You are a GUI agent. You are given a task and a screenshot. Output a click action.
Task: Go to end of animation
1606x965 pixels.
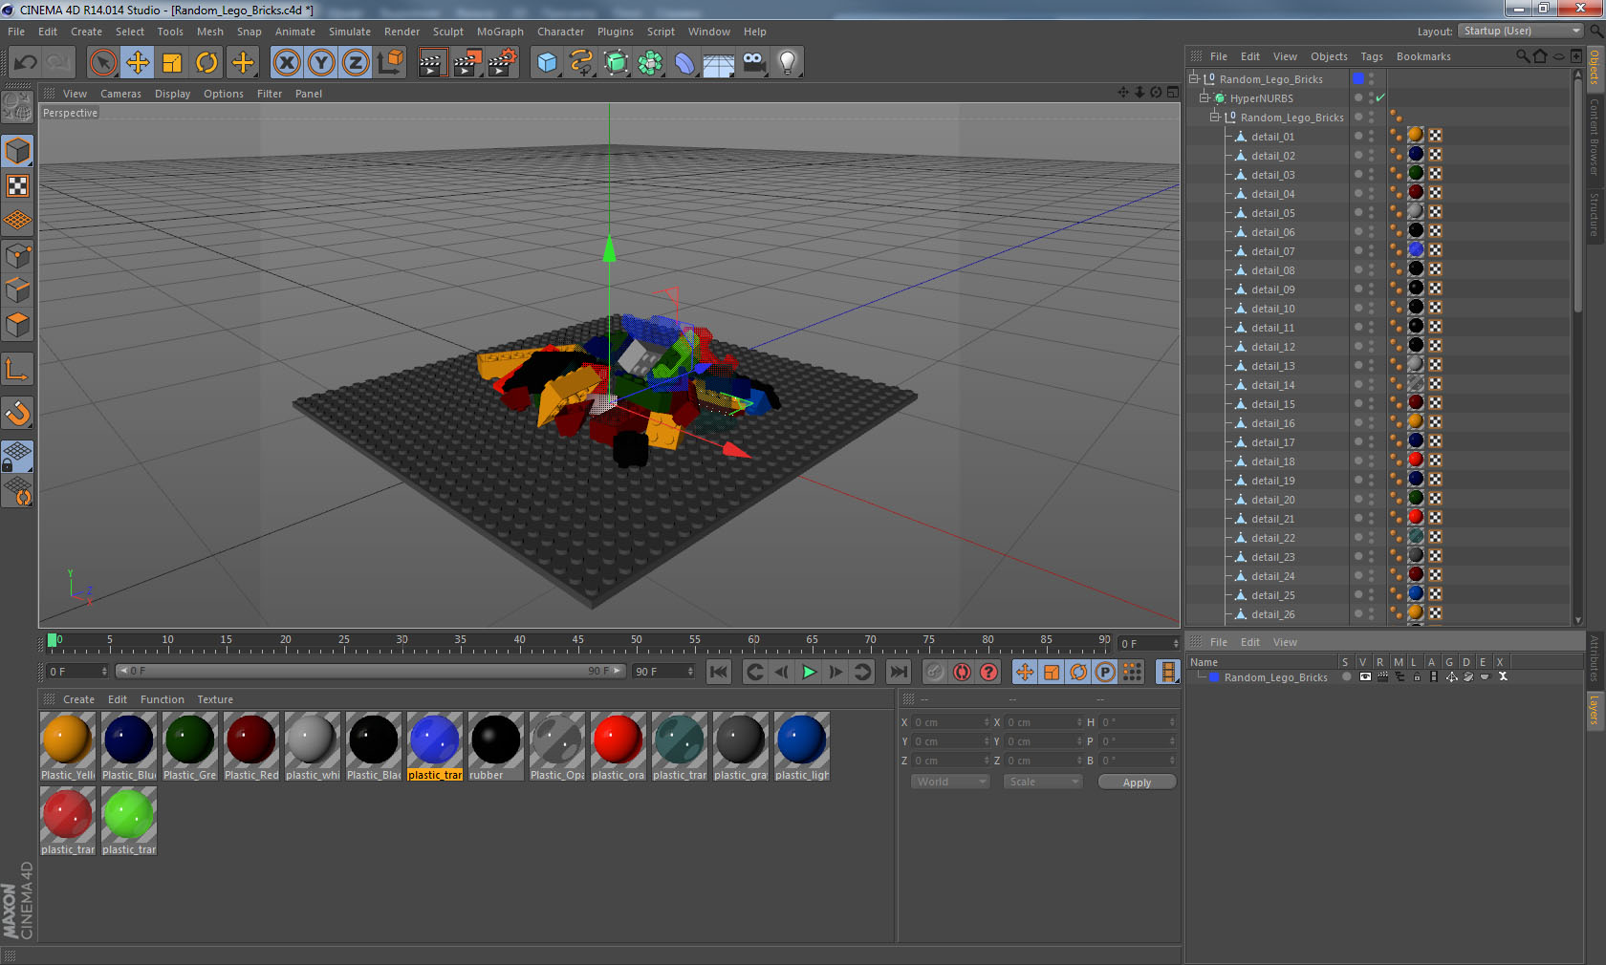(899, 672)
